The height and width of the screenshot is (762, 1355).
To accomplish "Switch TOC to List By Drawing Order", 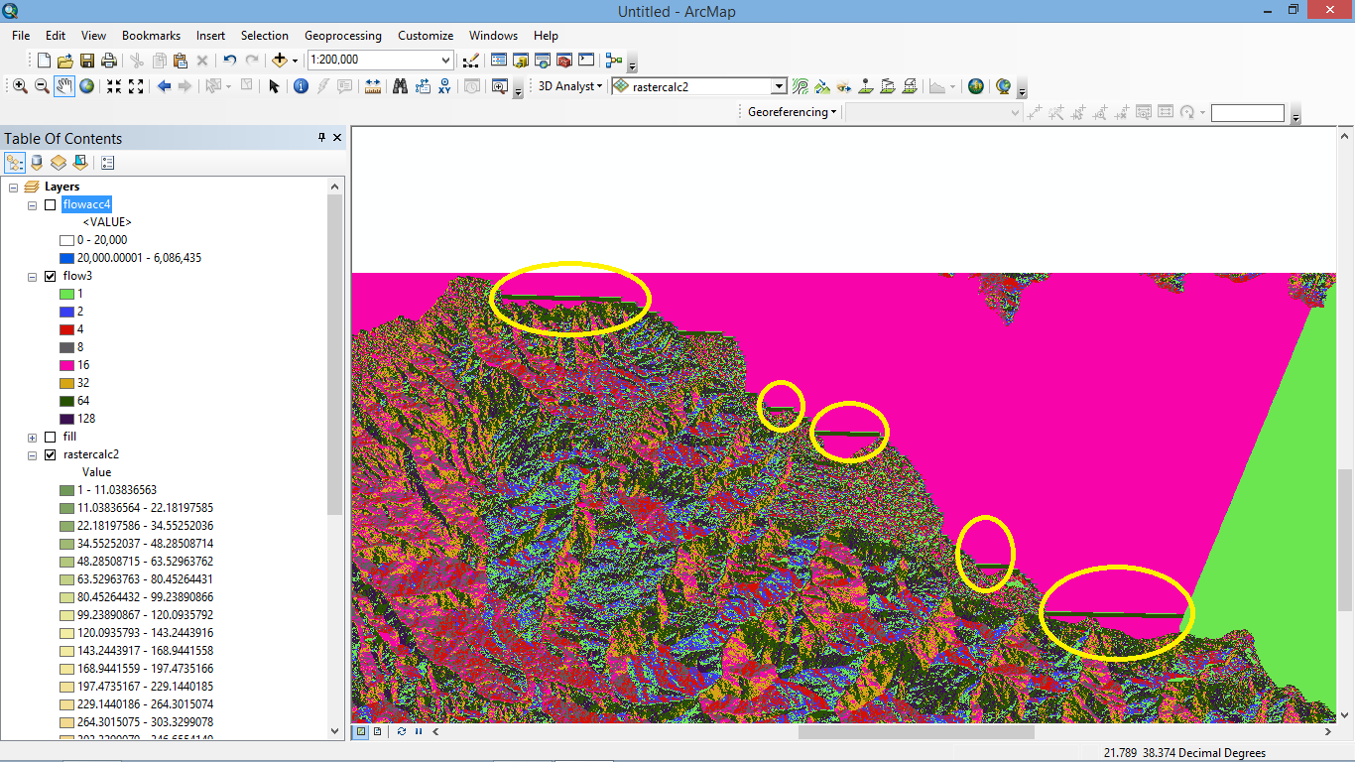I will coord(15,163).
